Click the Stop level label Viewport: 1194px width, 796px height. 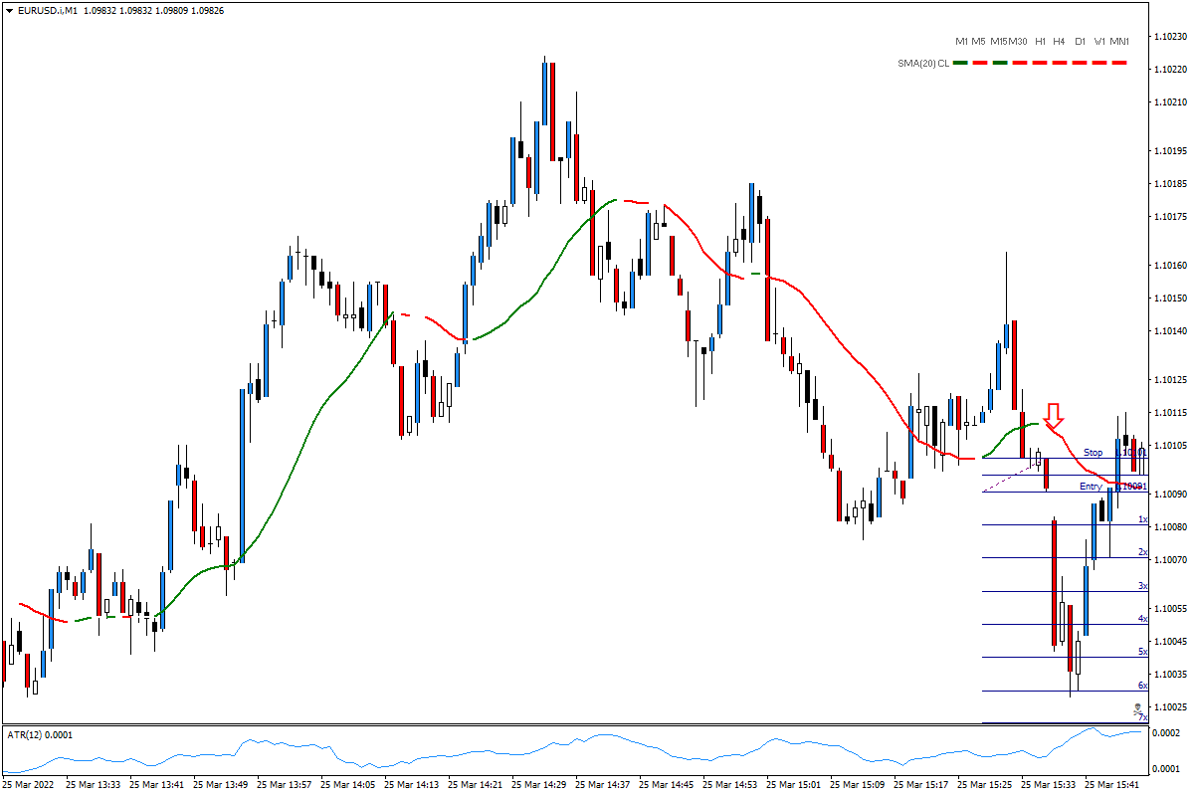[x=1094, y=453]
